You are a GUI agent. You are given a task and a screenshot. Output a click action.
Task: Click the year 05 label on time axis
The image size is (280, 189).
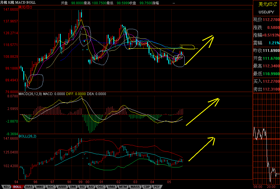(x=169, y=182)
